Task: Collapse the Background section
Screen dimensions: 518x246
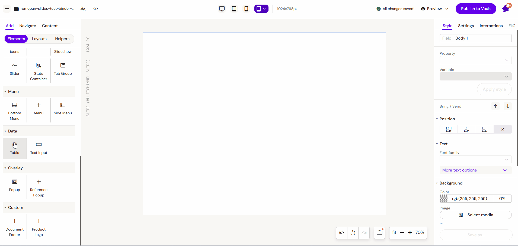Action: (449, 183)
